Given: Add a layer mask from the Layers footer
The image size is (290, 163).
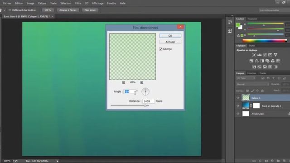Looking at the screenshot, I should pyautogui.click(x=266, y=161).
